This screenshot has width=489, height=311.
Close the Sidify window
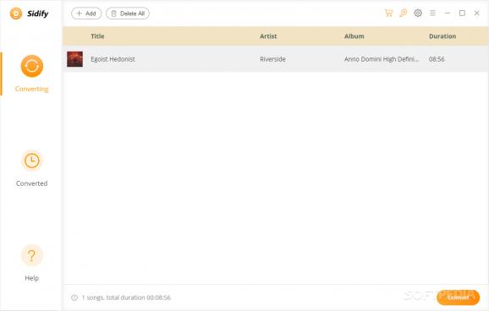coord(477,13)
